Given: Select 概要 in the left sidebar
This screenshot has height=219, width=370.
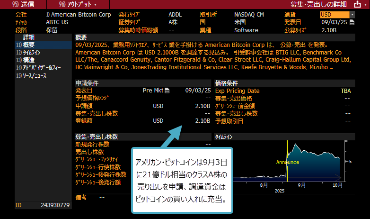Looking at the screenshot, I should coord(28,45).
